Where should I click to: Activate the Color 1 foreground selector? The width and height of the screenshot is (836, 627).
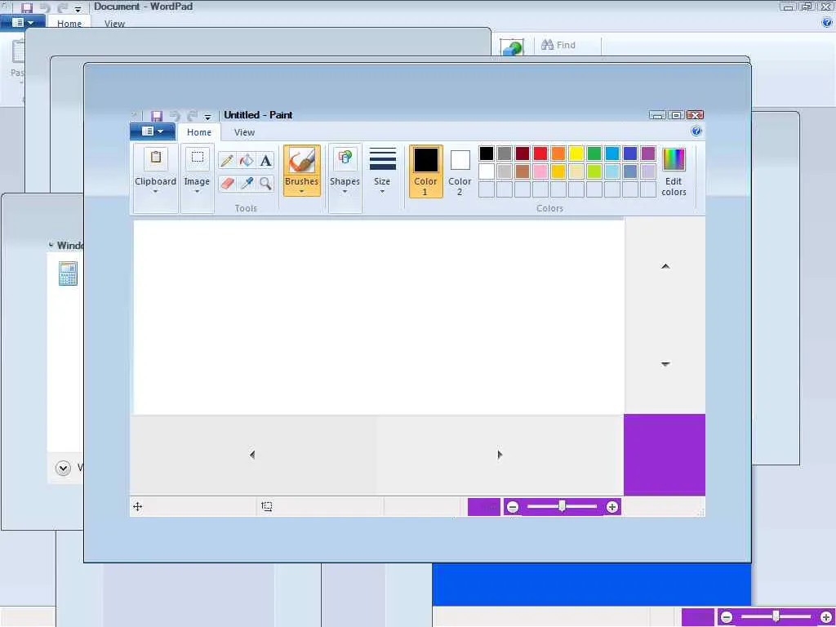pyautogui.click(x=426, y=171)
